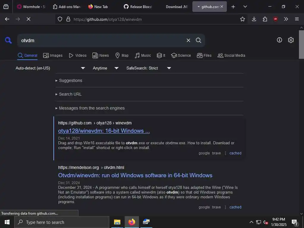Image resolution: width=304 pixels, height=228 pixels.
Task: Select Files search category
Action: [204, 56]
